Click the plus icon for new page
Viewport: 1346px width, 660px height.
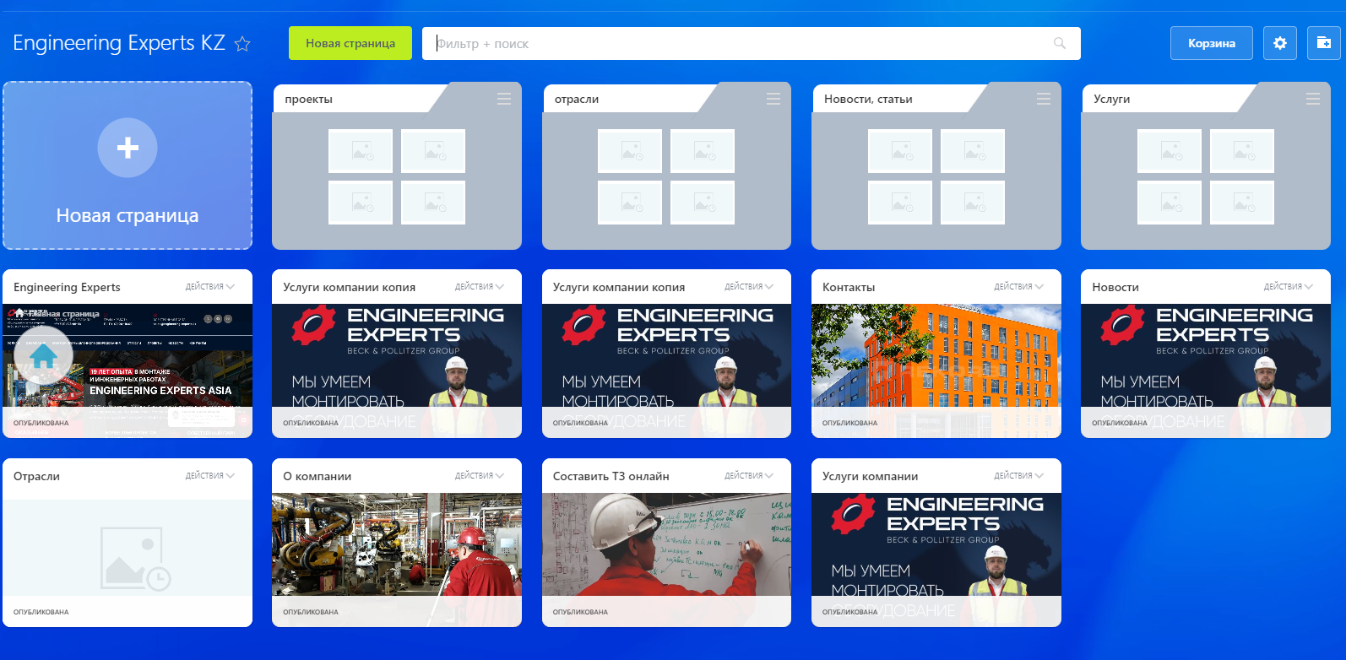point(128,148)
